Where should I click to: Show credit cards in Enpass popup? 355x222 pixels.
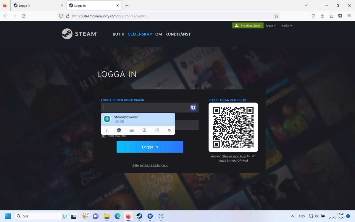(132, 130)
